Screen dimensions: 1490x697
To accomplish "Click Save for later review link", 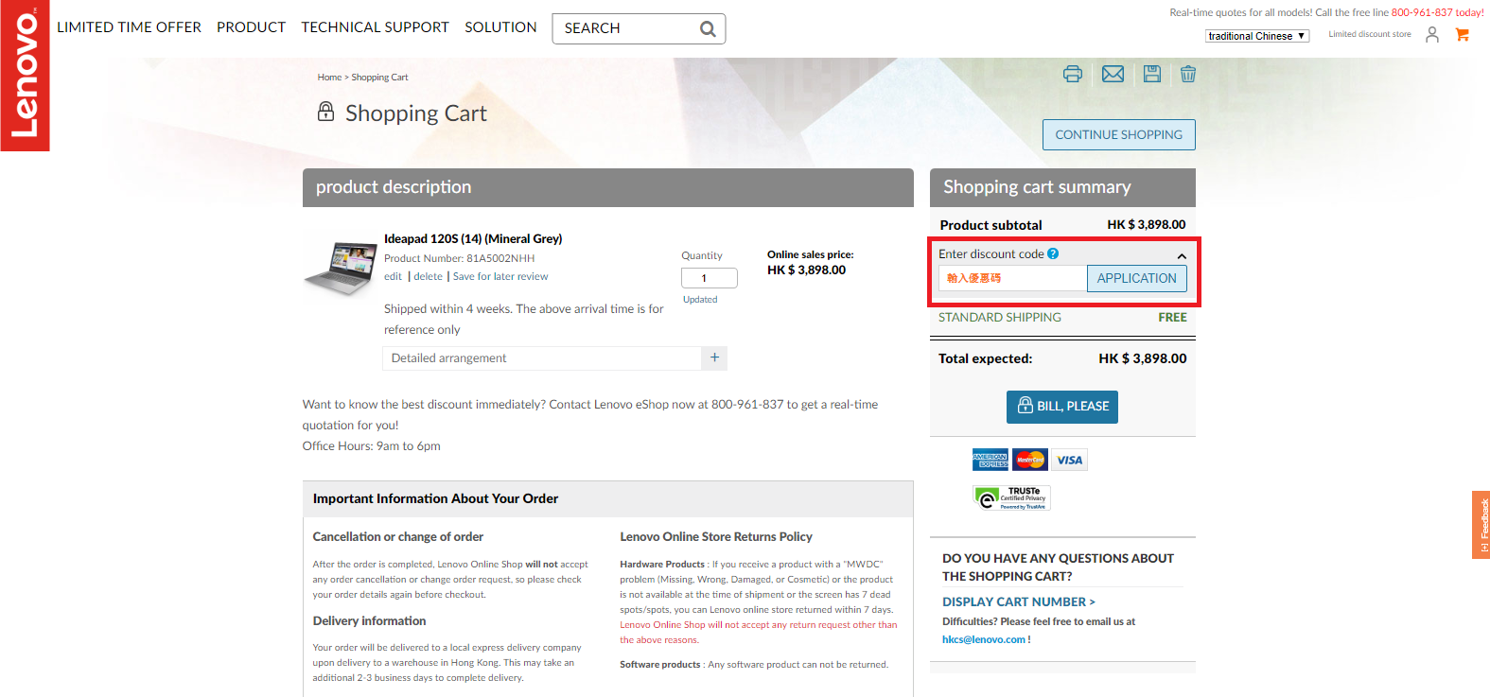I will tap(500, 276).
